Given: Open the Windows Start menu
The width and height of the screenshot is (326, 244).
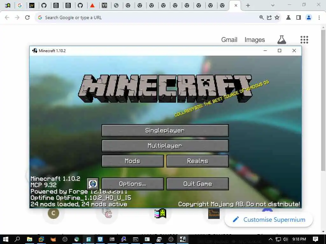Looking at the screenshot, I should pos(6,239).
